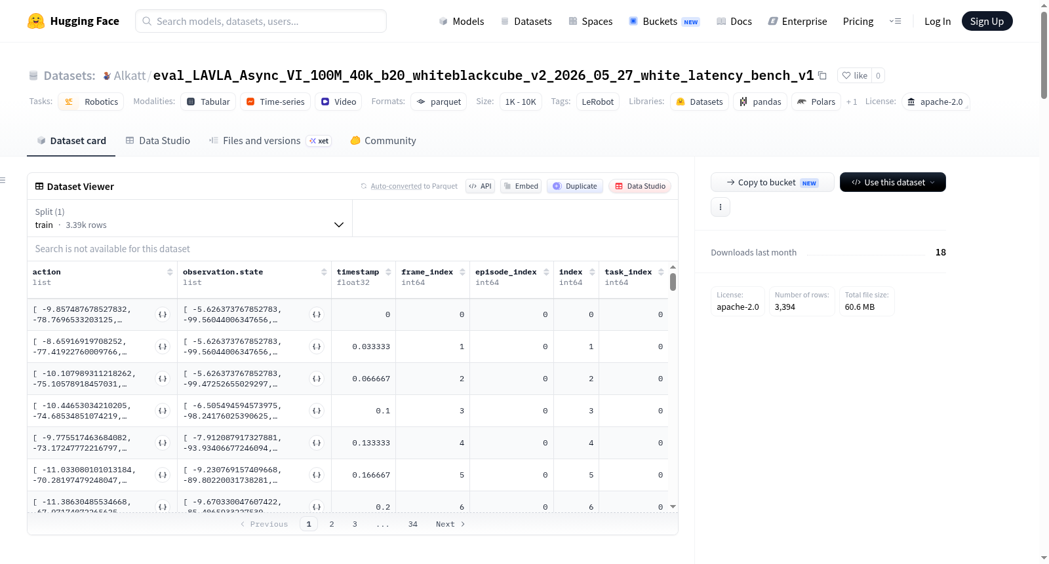Click the Embed button
Image resolution: width=1049 pixels, height=564 pixels.
pyautogui.click(x=521, y=186)
